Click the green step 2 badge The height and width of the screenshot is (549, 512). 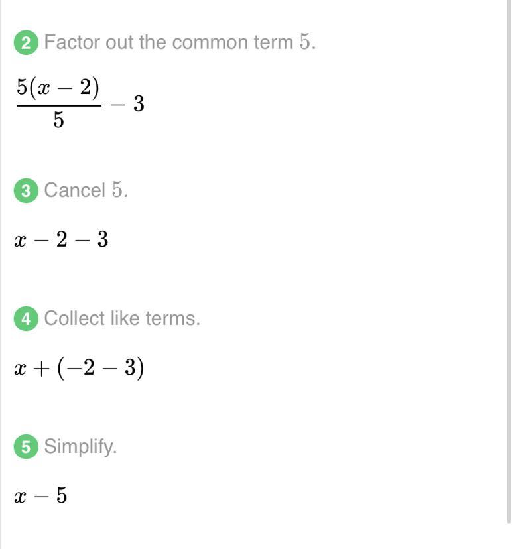(26, 44)
